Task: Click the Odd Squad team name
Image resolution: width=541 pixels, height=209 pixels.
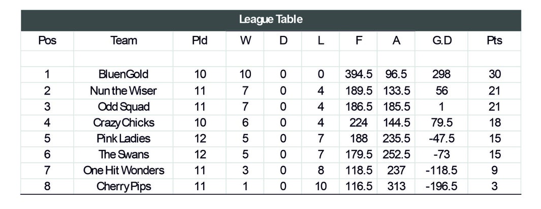Action: point(123,107)
